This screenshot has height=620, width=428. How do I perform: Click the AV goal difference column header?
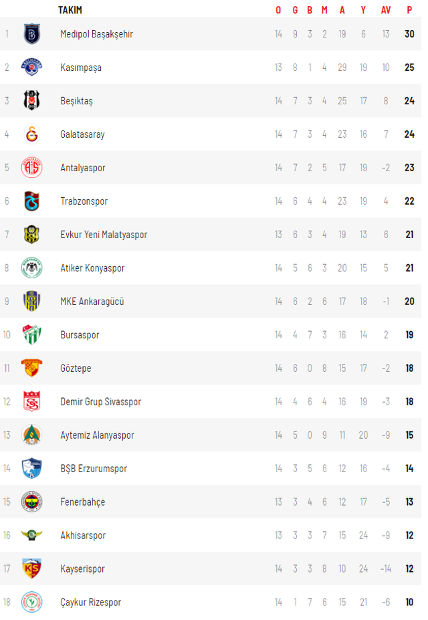386,10
